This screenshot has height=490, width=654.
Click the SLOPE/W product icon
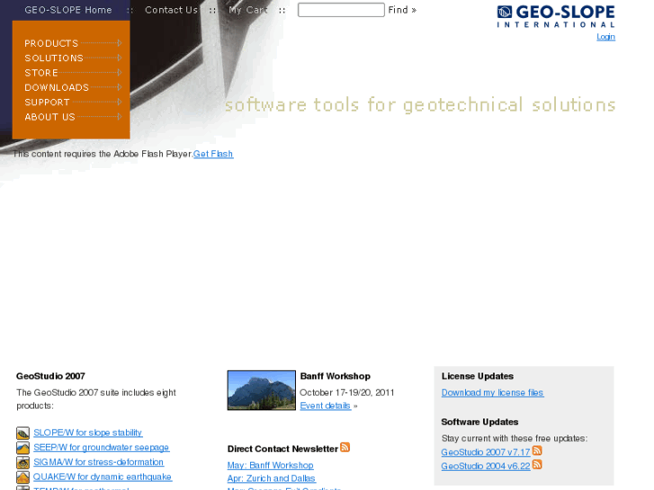[x=23, y=432]
